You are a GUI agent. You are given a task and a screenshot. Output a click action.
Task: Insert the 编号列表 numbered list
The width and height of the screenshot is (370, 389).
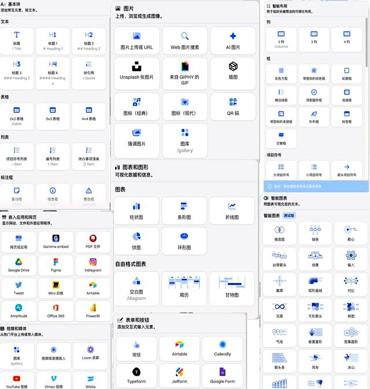(x=53, y=156)
